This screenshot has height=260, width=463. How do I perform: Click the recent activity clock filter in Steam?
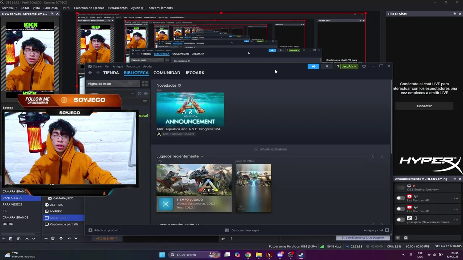click(x=140, y=94)
